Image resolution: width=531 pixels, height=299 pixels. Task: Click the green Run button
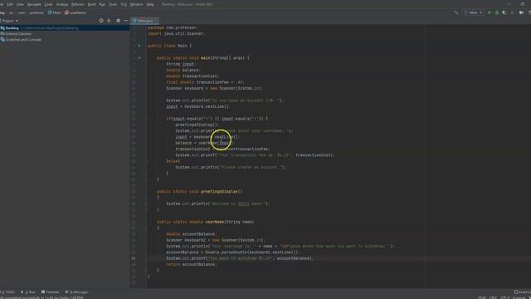[489, 12]
